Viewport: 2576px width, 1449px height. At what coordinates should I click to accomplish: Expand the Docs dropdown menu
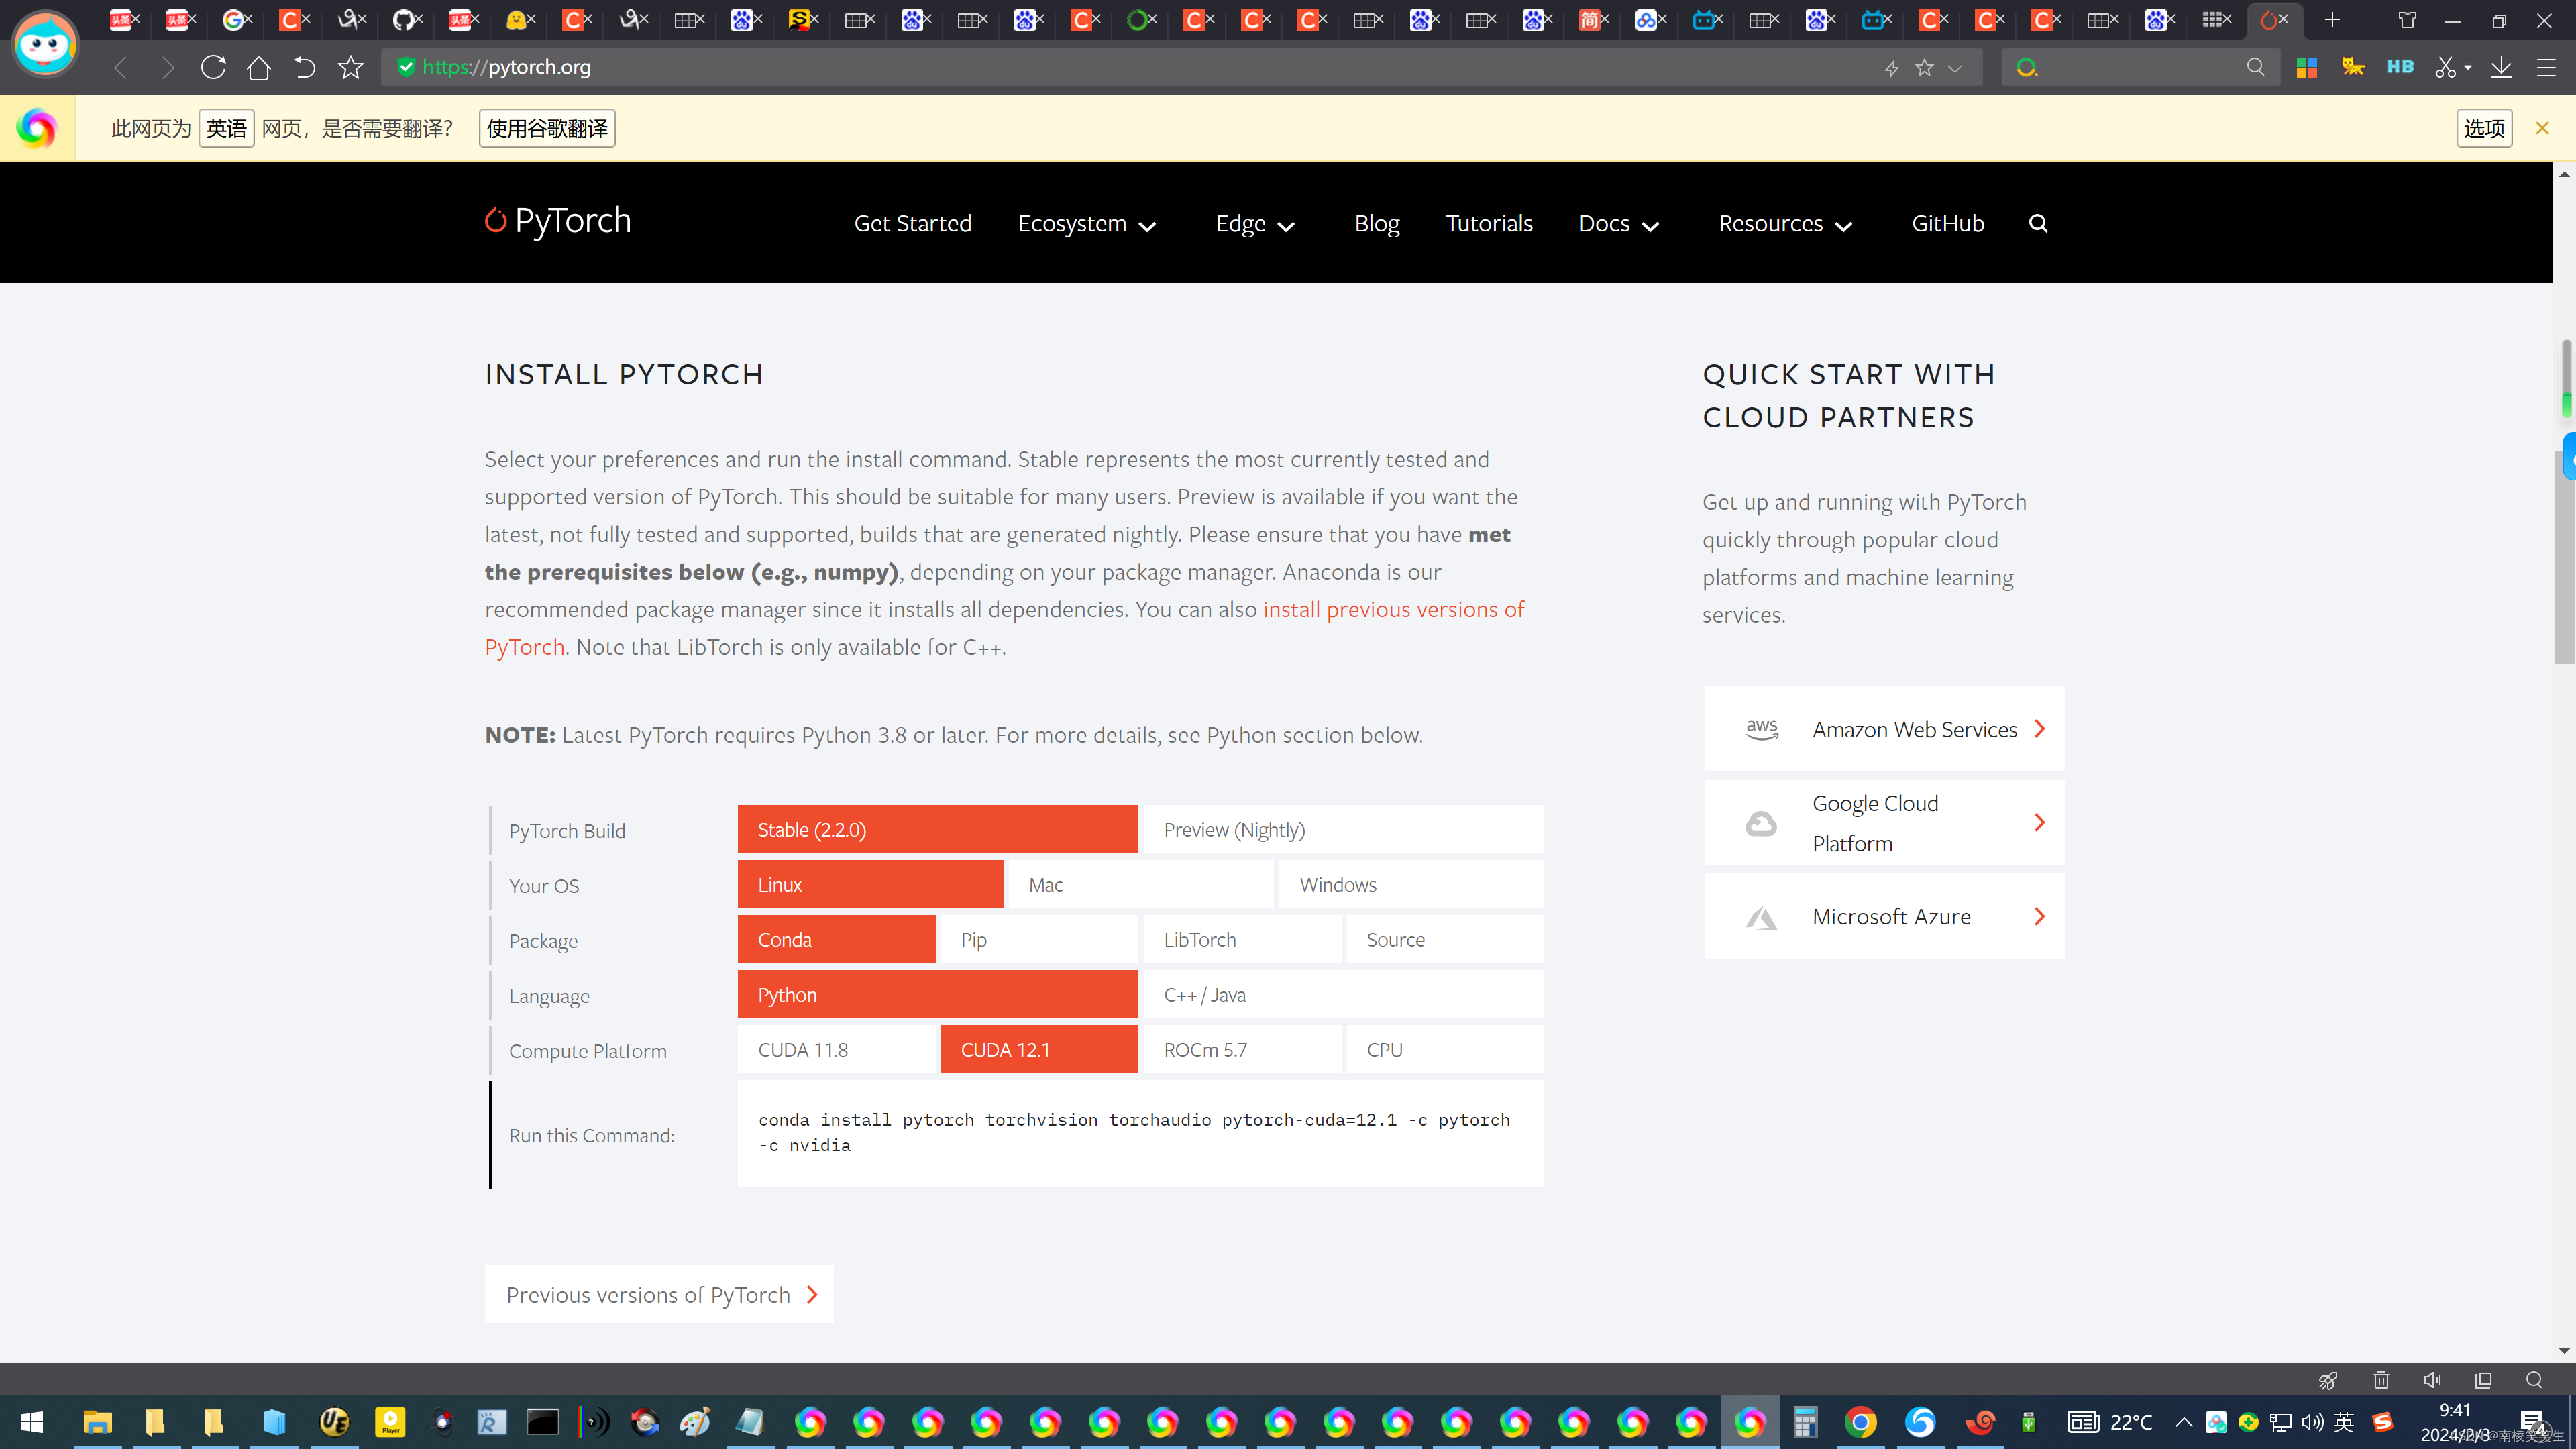(1619, 223)
